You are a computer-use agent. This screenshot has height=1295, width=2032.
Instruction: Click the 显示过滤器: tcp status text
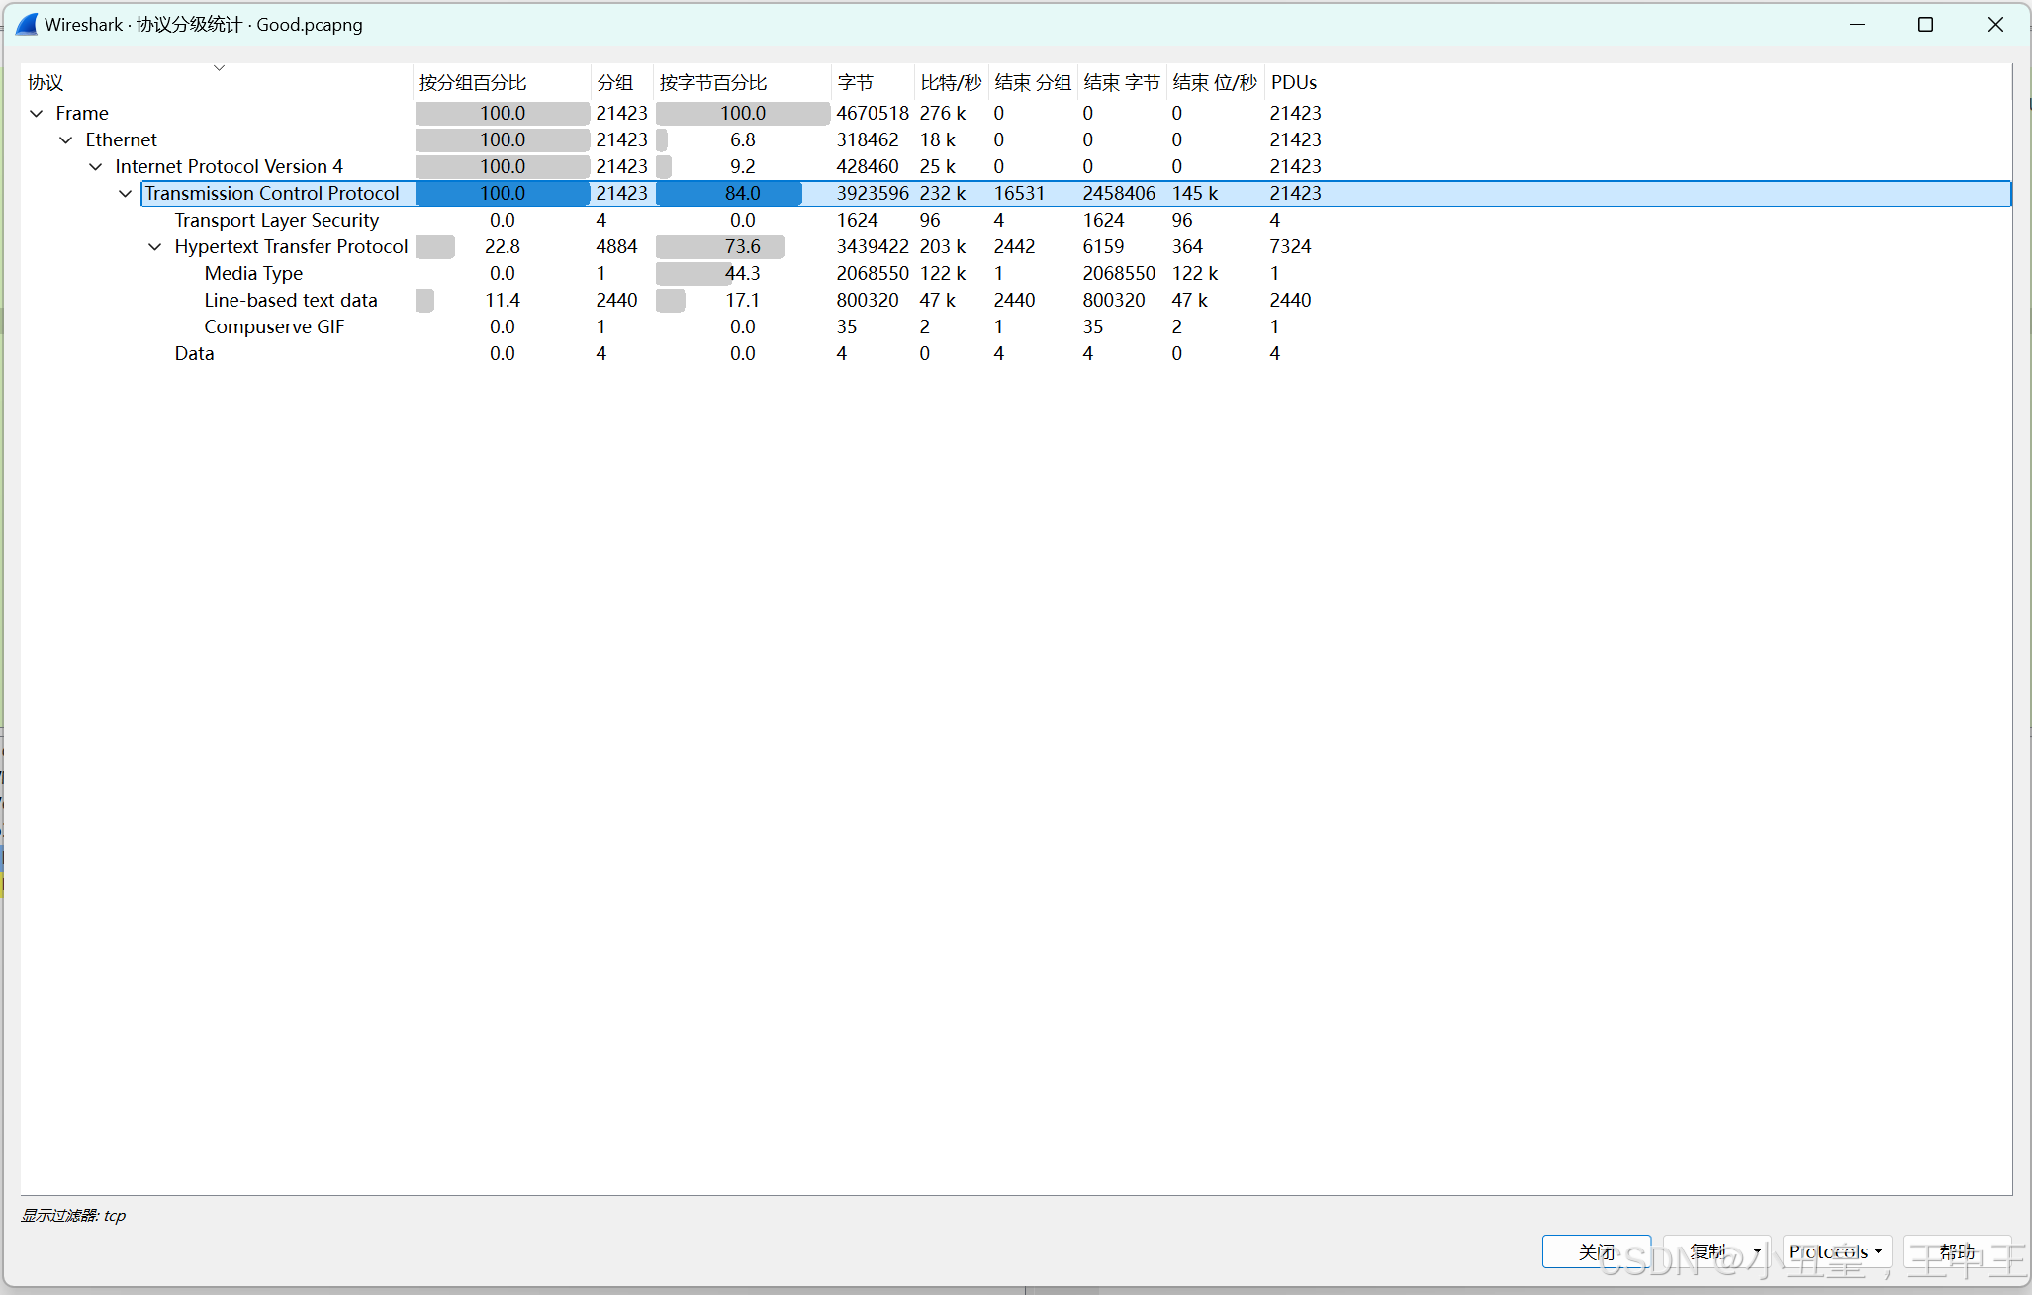(74, 1216)
